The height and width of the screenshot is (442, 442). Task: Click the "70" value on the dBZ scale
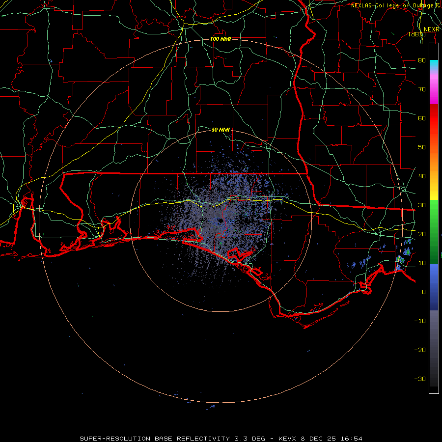click(422, 89)
